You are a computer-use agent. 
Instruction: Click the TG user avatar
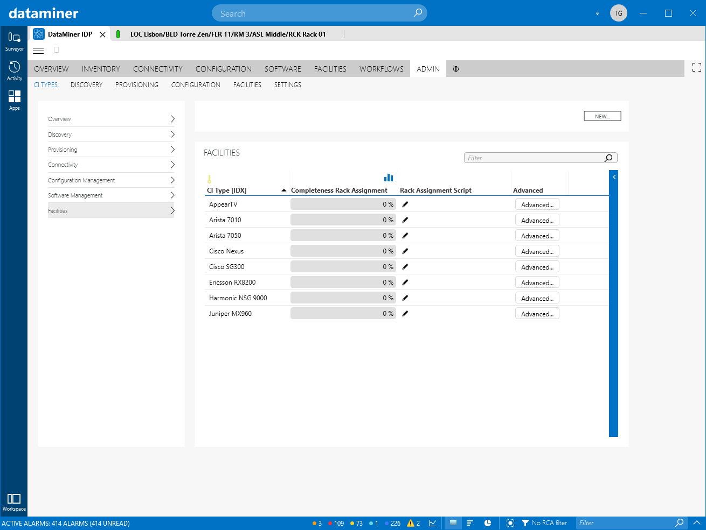click(618, 13)
